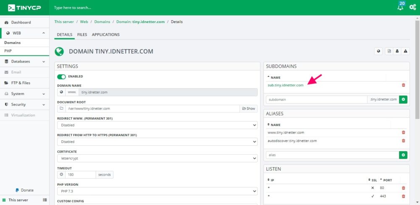The width and height of the screenshot is (420, 205).
Task: Switch to the FILES tab
Action: click(x=82, y=34)
